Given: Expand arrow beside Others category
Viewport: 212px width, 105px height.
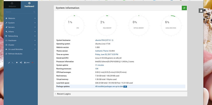Looking at the screenshot, I should [x=35, y=32].
